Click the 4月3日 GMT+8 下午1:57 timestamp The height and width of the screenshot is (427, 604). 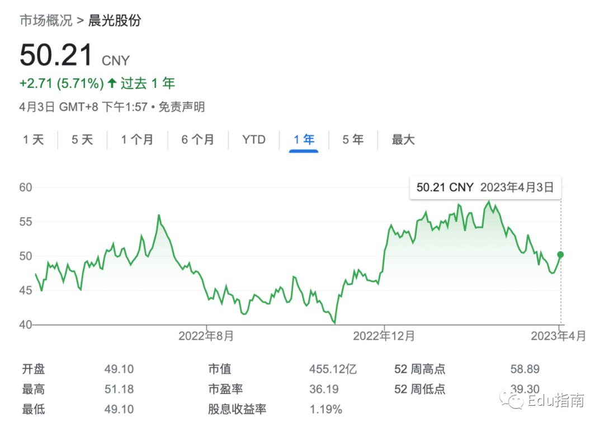83,107
